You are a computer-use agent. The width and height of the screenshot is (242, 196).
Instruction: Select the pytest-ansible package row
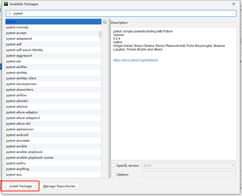pos(53,146)
